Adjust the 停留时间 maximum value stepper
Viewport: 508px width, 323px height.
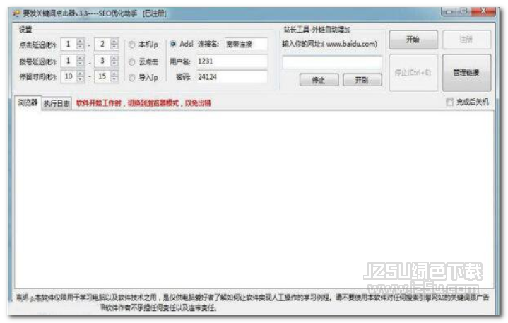point(114,76)
